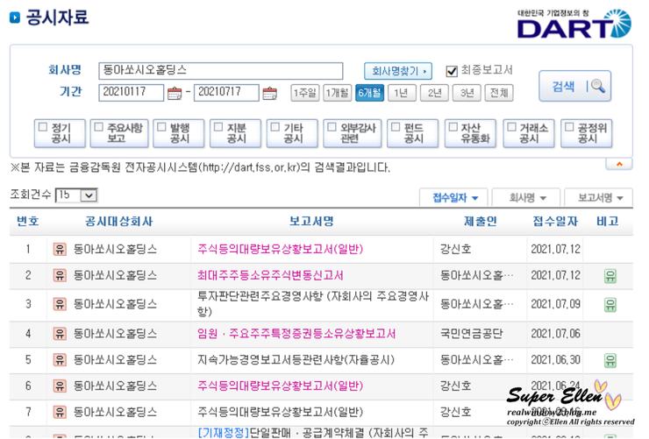Click the 제출인 column header

[x=480, y=222]
